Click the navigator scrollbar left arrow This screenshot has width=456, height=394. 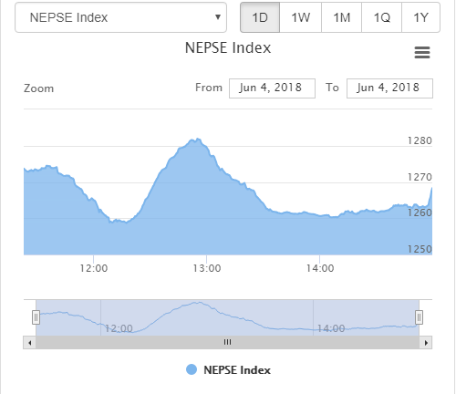30,343
